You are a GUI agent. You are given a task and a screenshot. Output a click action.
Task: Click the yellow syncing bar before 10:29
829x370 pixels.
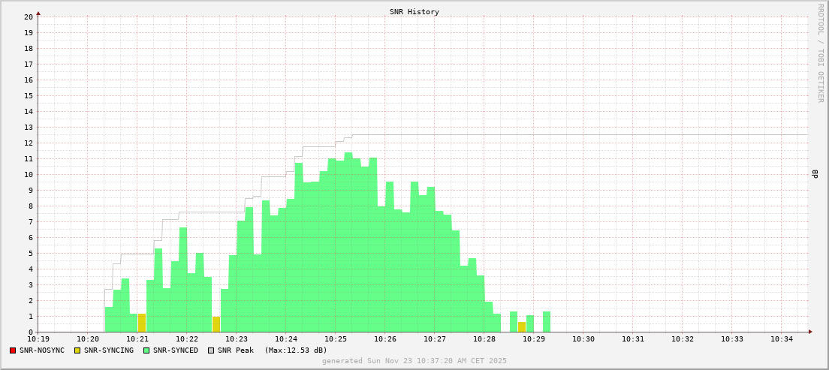pos(522,326)
